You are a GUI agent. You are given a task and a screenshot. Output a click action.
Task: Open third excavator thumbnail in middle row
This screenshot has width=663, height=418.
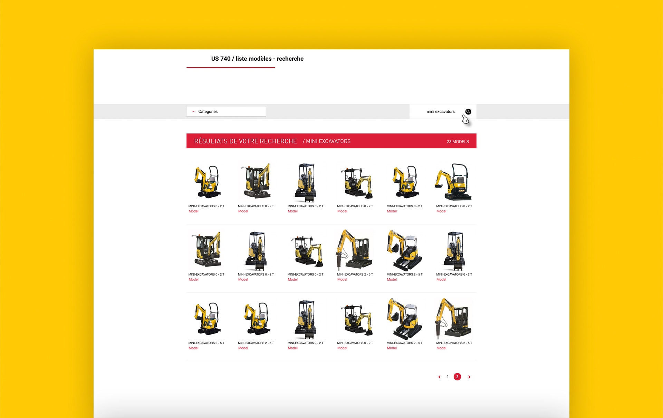306,250
